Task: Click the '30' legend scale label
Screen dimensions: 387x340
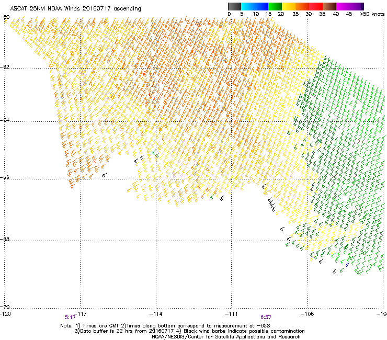Action: coord(309,14)
